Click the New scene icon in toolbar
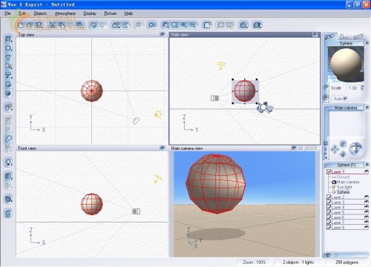 click(21, 25)
